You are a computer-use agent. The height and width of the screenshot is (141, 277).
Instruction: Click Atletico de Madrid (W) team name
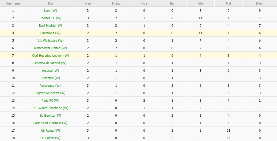click(x=50, y=63)
